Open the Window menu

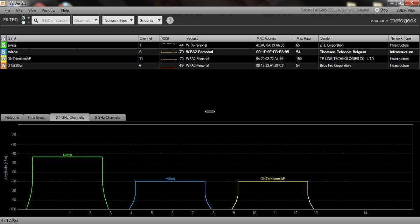[49, 10]
